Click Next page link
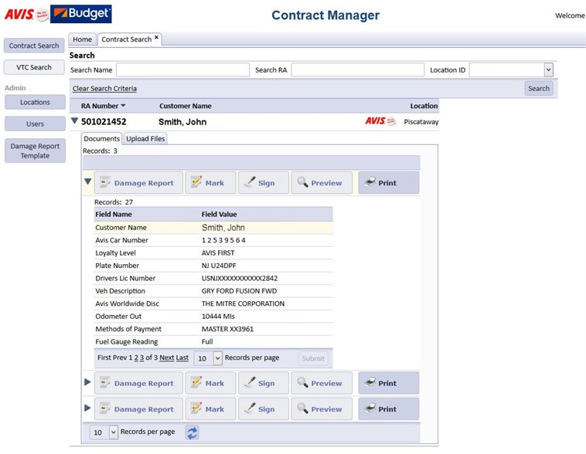Viewport: 586px width, 454px height. (167, 357)
